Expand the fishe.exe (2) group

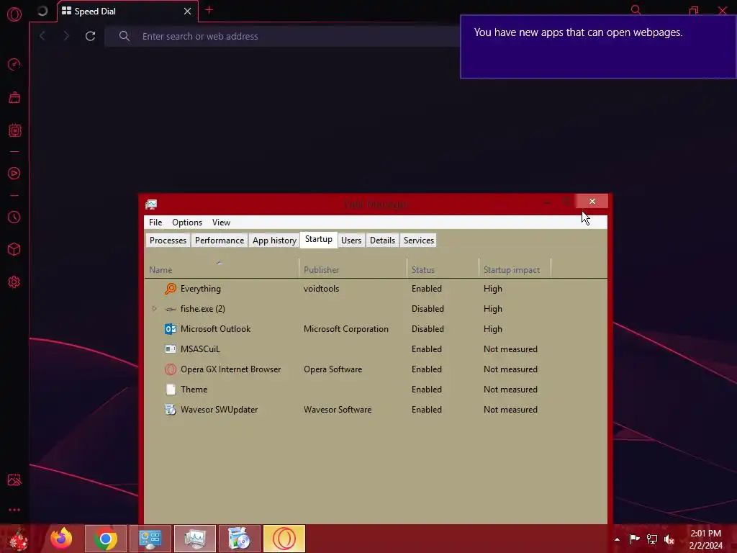(x=154, y=309)
